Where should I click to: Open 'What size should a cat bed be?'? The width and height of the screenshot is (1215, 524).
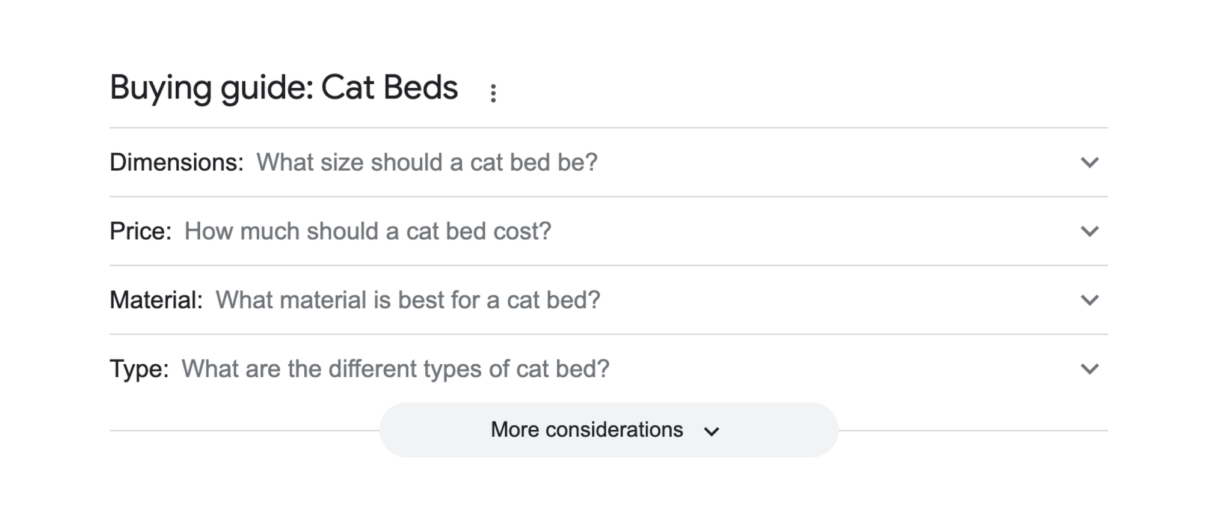click(x=427, y=162)
